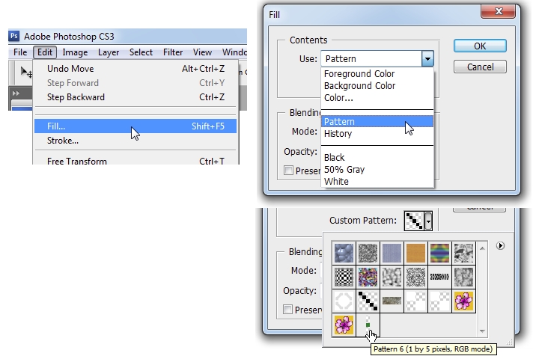The image size is (539, 362).
Task: Toggle the Preserve checkbox below the pattern picker dialog's Opacity
Action: click(287, 310)
